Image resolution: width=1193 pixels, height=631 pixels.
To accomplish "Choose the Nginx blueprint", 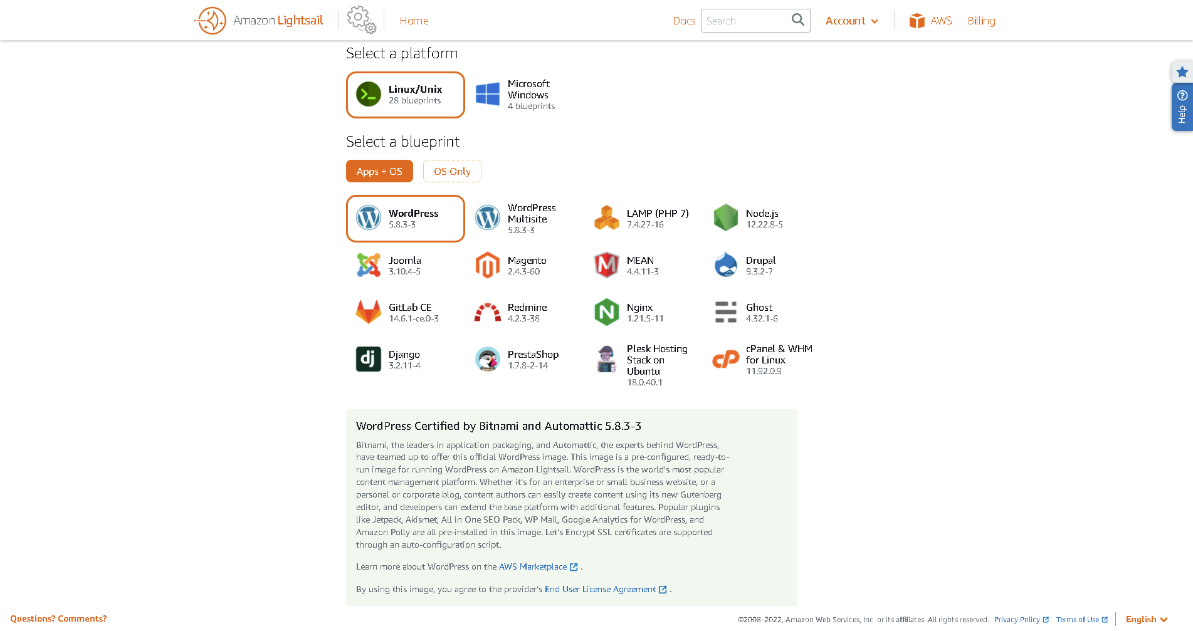I will [606, 311].
